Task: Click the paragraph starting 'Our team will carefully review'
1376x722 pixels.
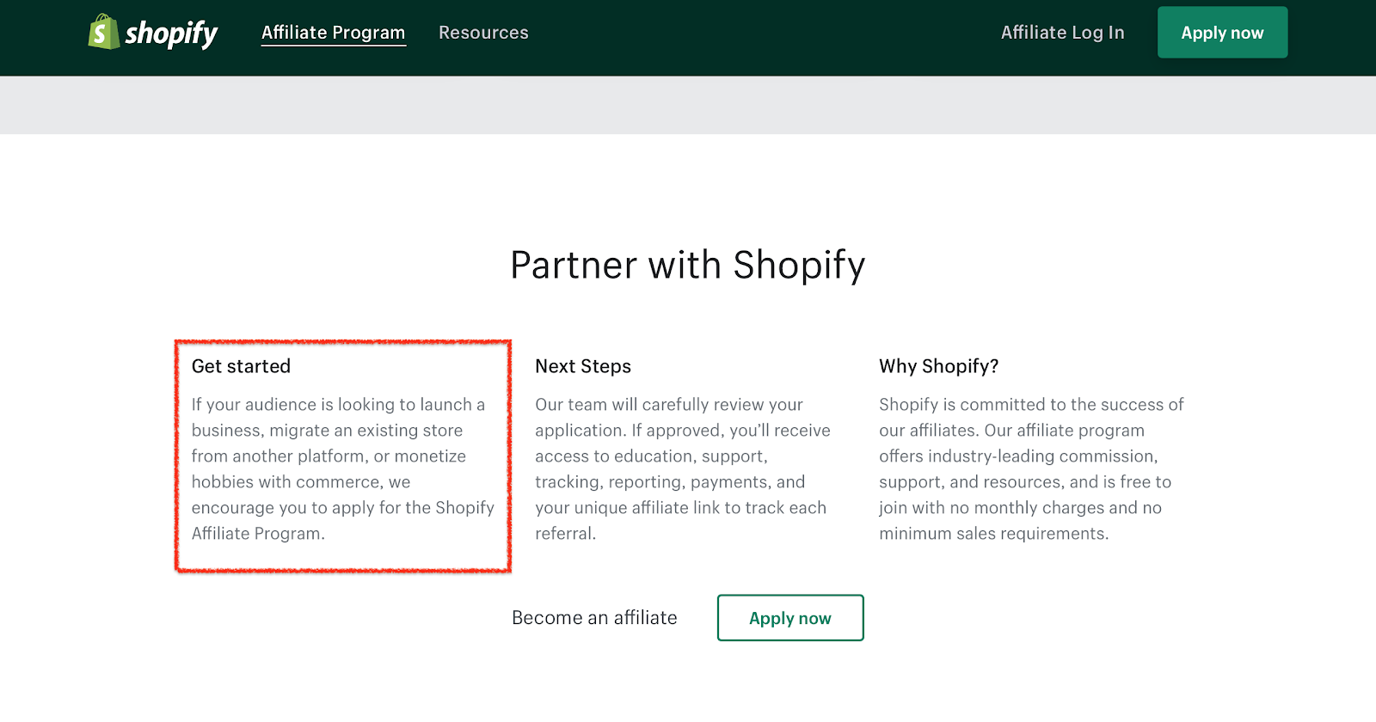Action: [683, 469]
